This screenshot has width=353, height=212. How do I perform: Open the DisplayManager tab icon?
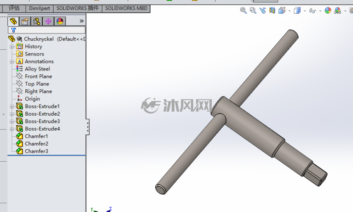click(60, 22)
